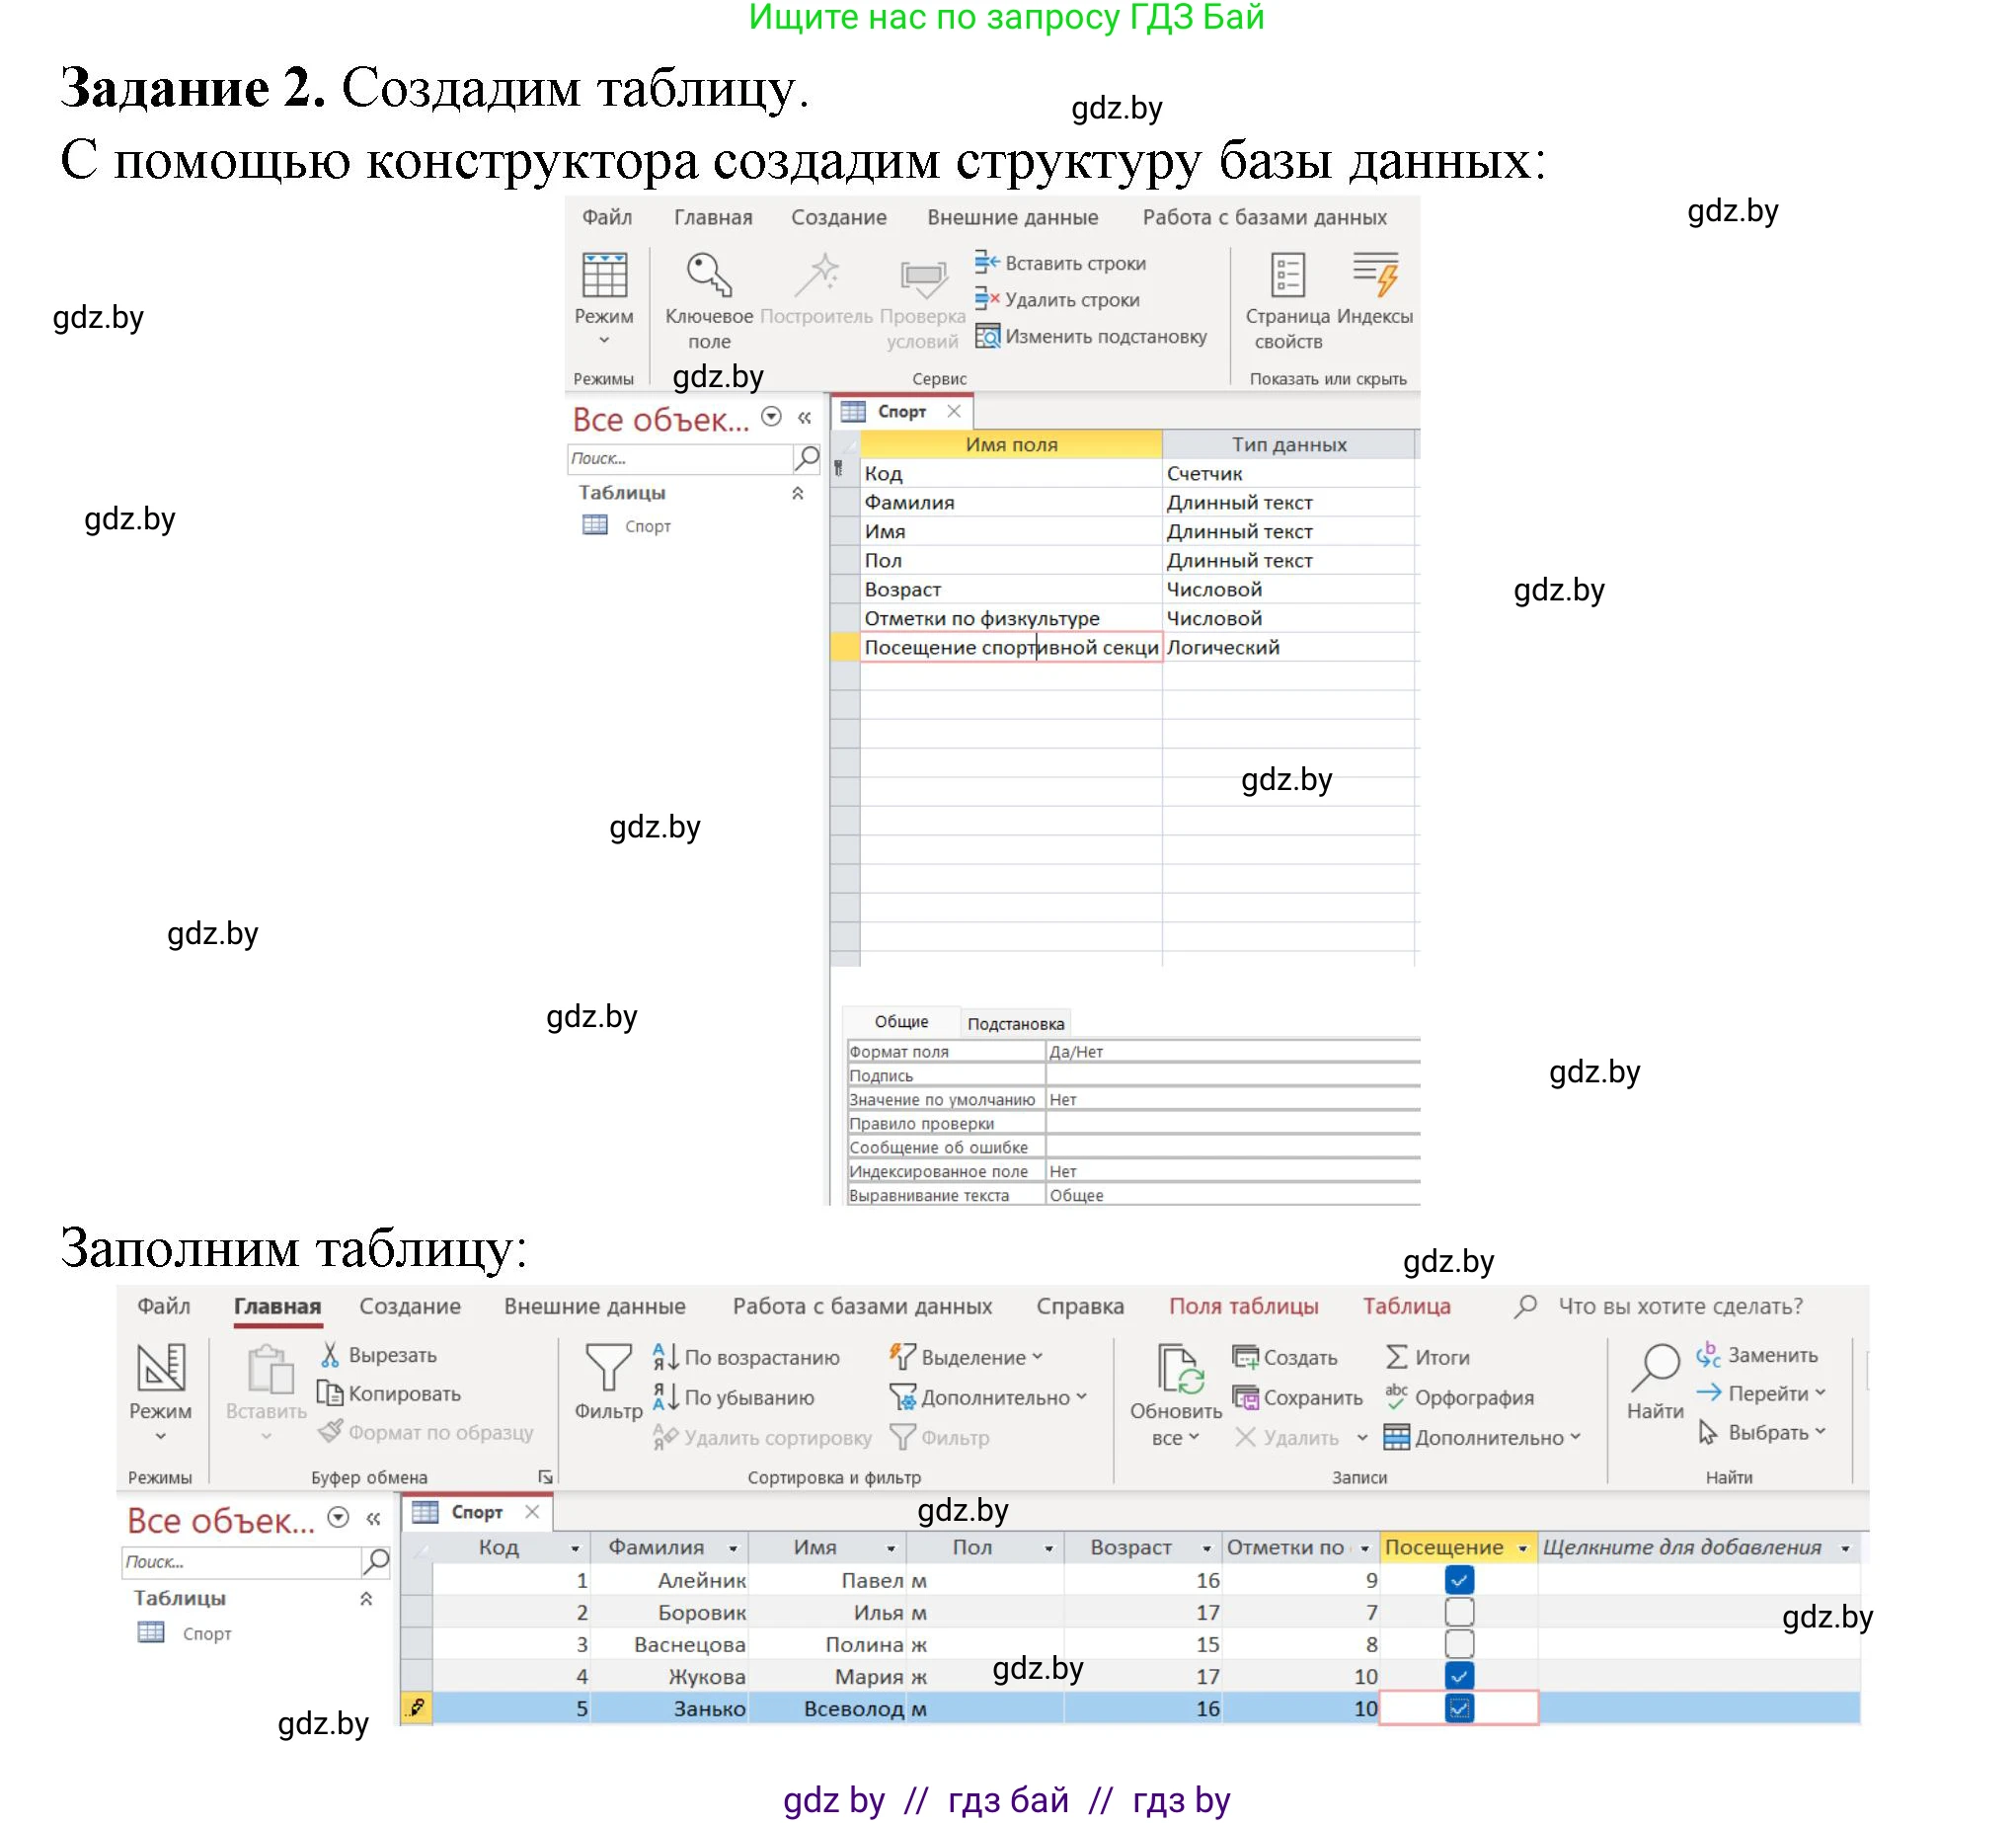
Task: Click the Сохранить record button
Action: pyautogui.click(x=1300, y=1397)
